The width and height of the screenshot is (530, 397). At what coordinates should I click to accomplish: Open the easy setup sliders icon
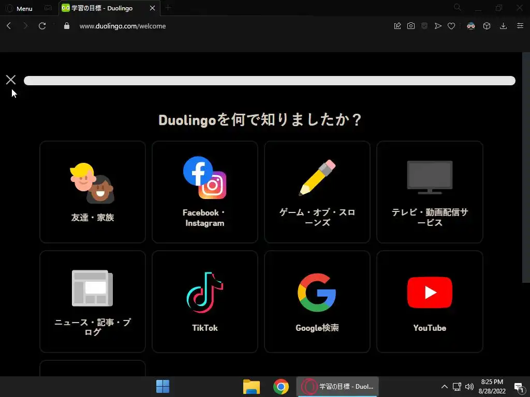click(520, 26)
